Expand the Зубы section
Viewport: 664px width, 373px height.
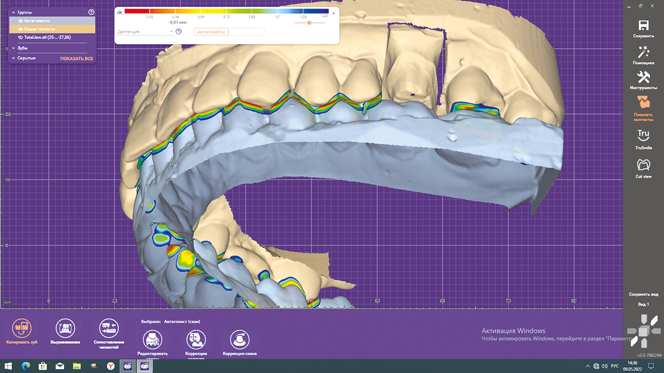coord(14,48)
